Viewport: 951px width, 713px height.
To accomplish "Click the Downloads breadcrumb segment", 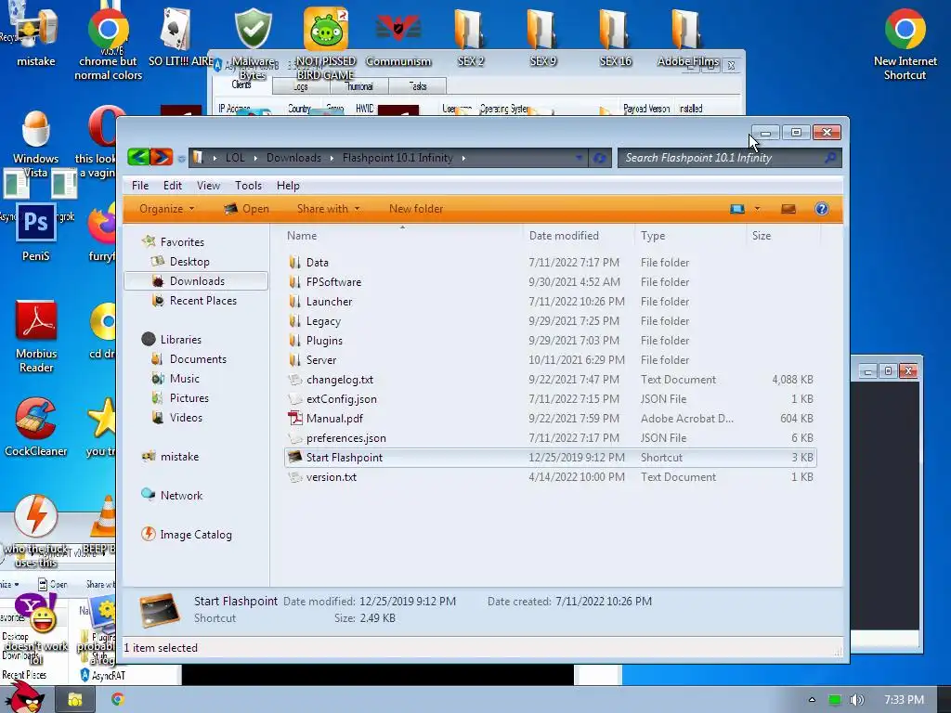I will [293, 158].
